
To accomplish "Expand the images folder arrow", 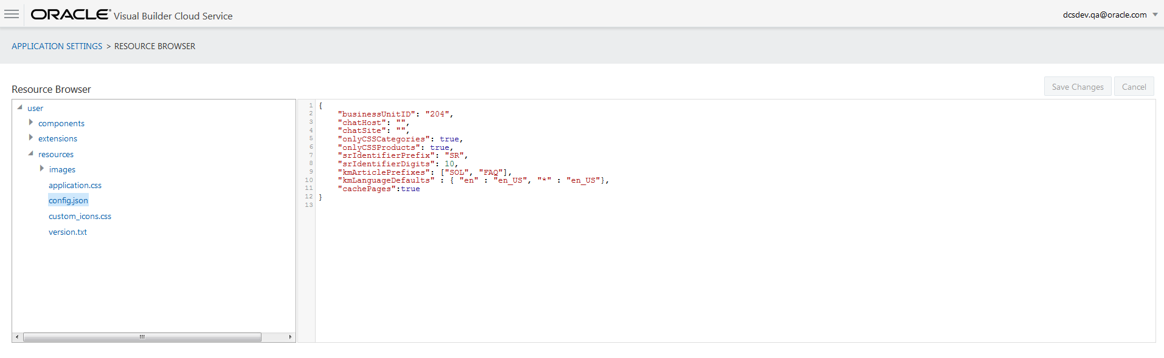I will 42,169.
